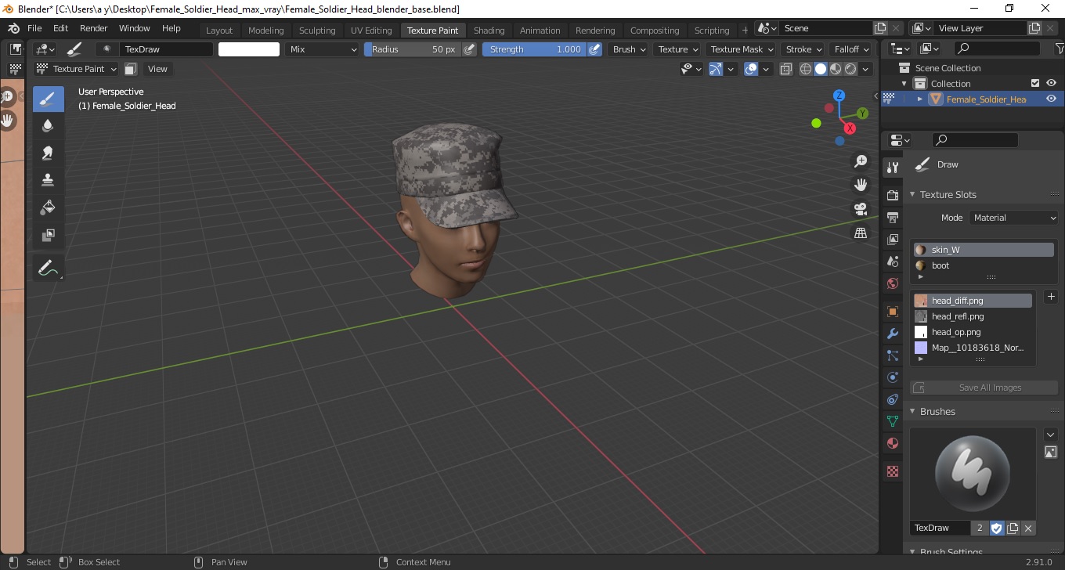Image resolution: width=1065 pixels, height=570 pixels.
Task: Open the Active Tool properties tab
Action: click(892, 168)
